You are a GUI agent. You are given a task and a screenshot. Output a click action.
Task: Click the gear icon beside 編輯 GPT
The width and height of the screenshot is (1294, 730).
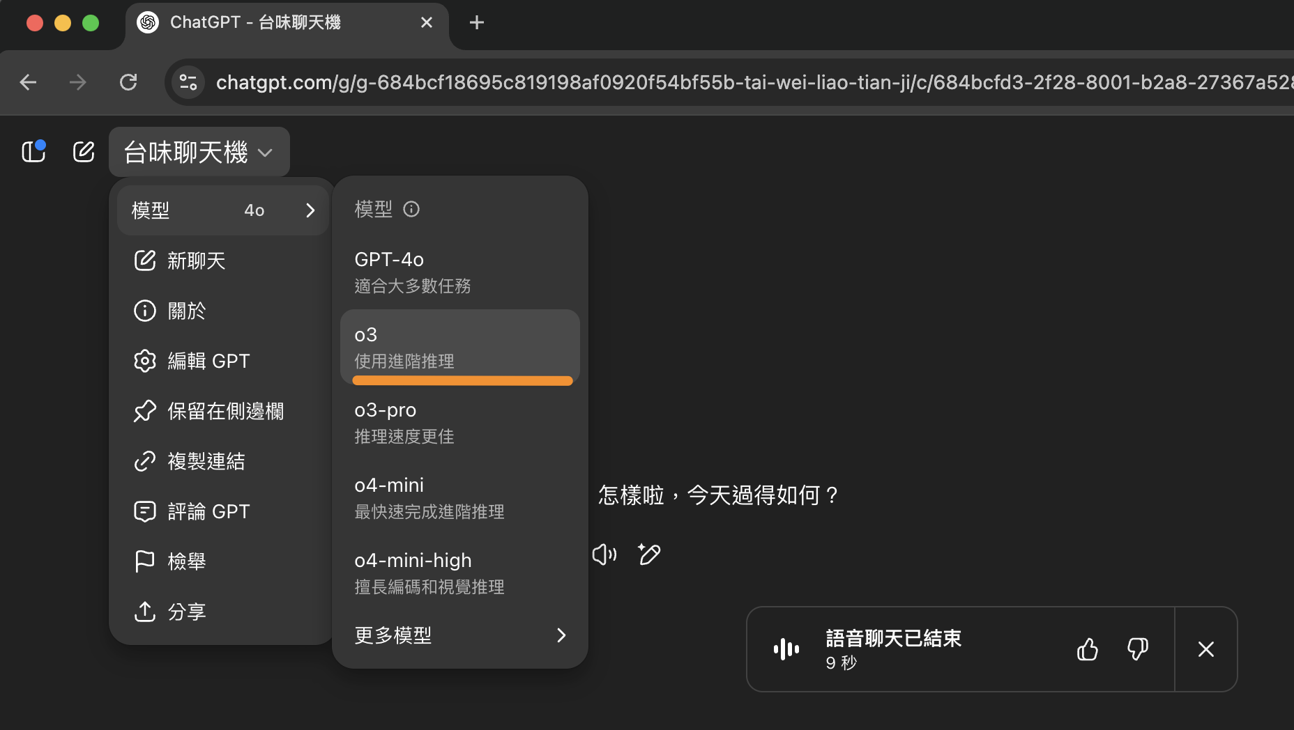coord(144,361)
